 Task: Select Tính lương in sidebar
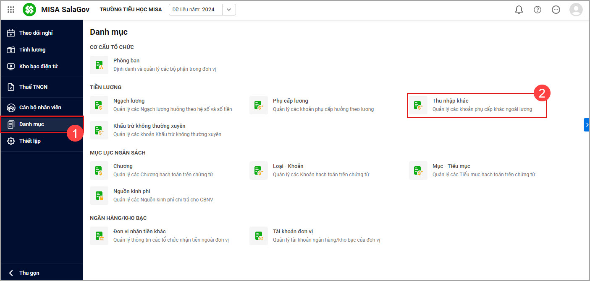32,50
